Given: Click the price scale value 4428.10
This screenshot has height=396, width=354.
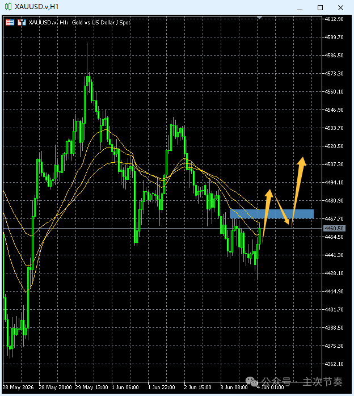Looking at the screenshot, I should [334, 273].
